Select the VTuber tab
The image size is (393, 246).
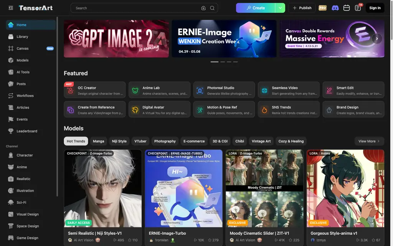(x=140, y=141)
